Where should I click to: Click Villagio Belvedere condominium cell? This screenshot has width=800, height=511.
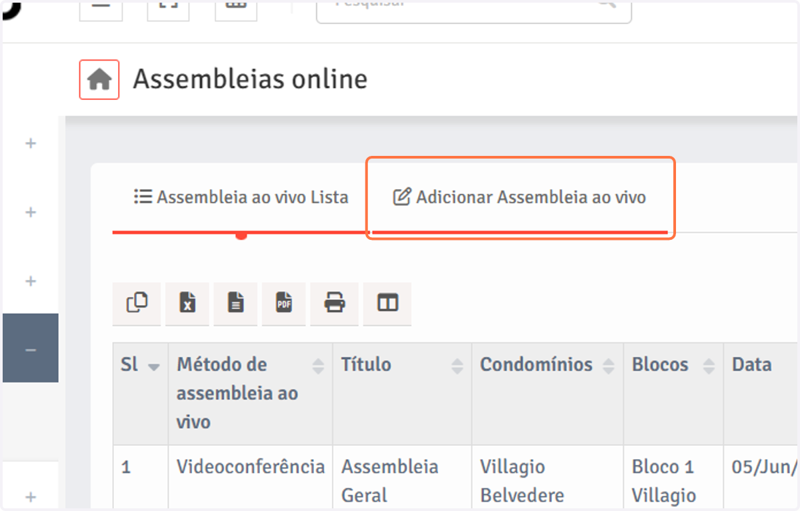tap(547, 478)
